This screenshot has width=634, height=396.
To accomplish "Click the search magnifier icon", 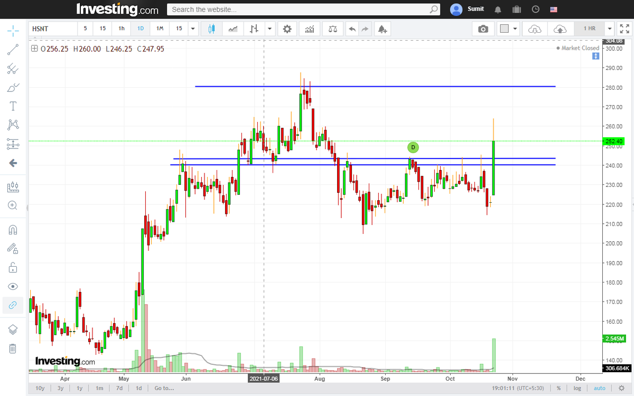I will (x=434, y=10).
